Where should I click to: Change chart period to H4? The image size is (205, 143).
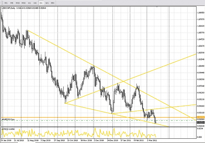pyautogui.click(x=35, y=3)
